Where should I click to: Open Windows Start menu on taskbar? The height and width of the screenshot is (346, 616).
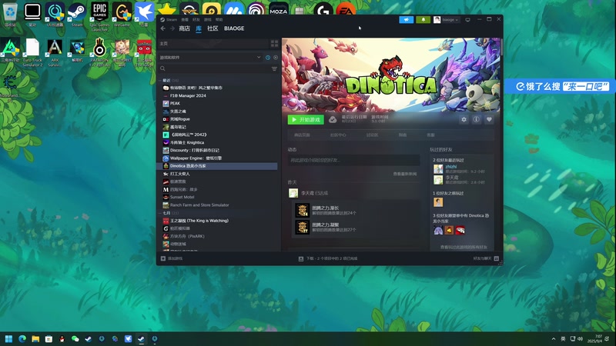[8, 339]
